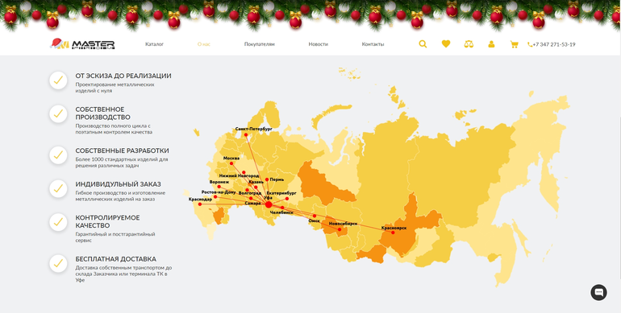Viewport: 621px width, 313px height.
Task: Open the shopping cart icon
Action: click(x=514, y=44)
